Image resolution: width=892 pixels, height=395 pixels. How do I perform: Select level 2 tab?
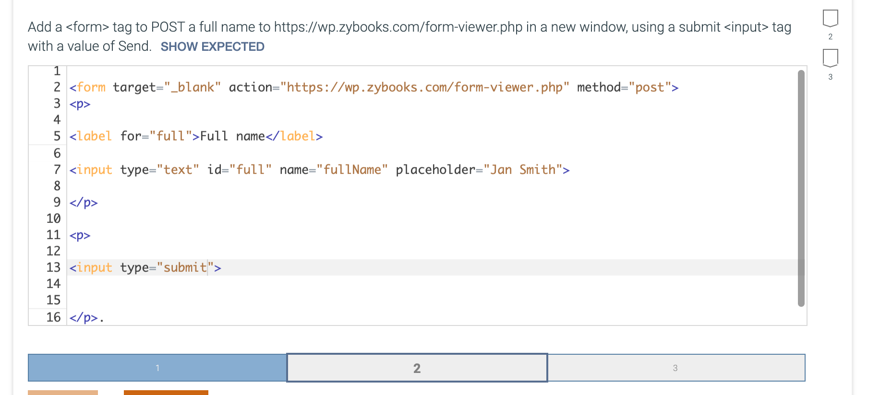[x=417, y=368]
